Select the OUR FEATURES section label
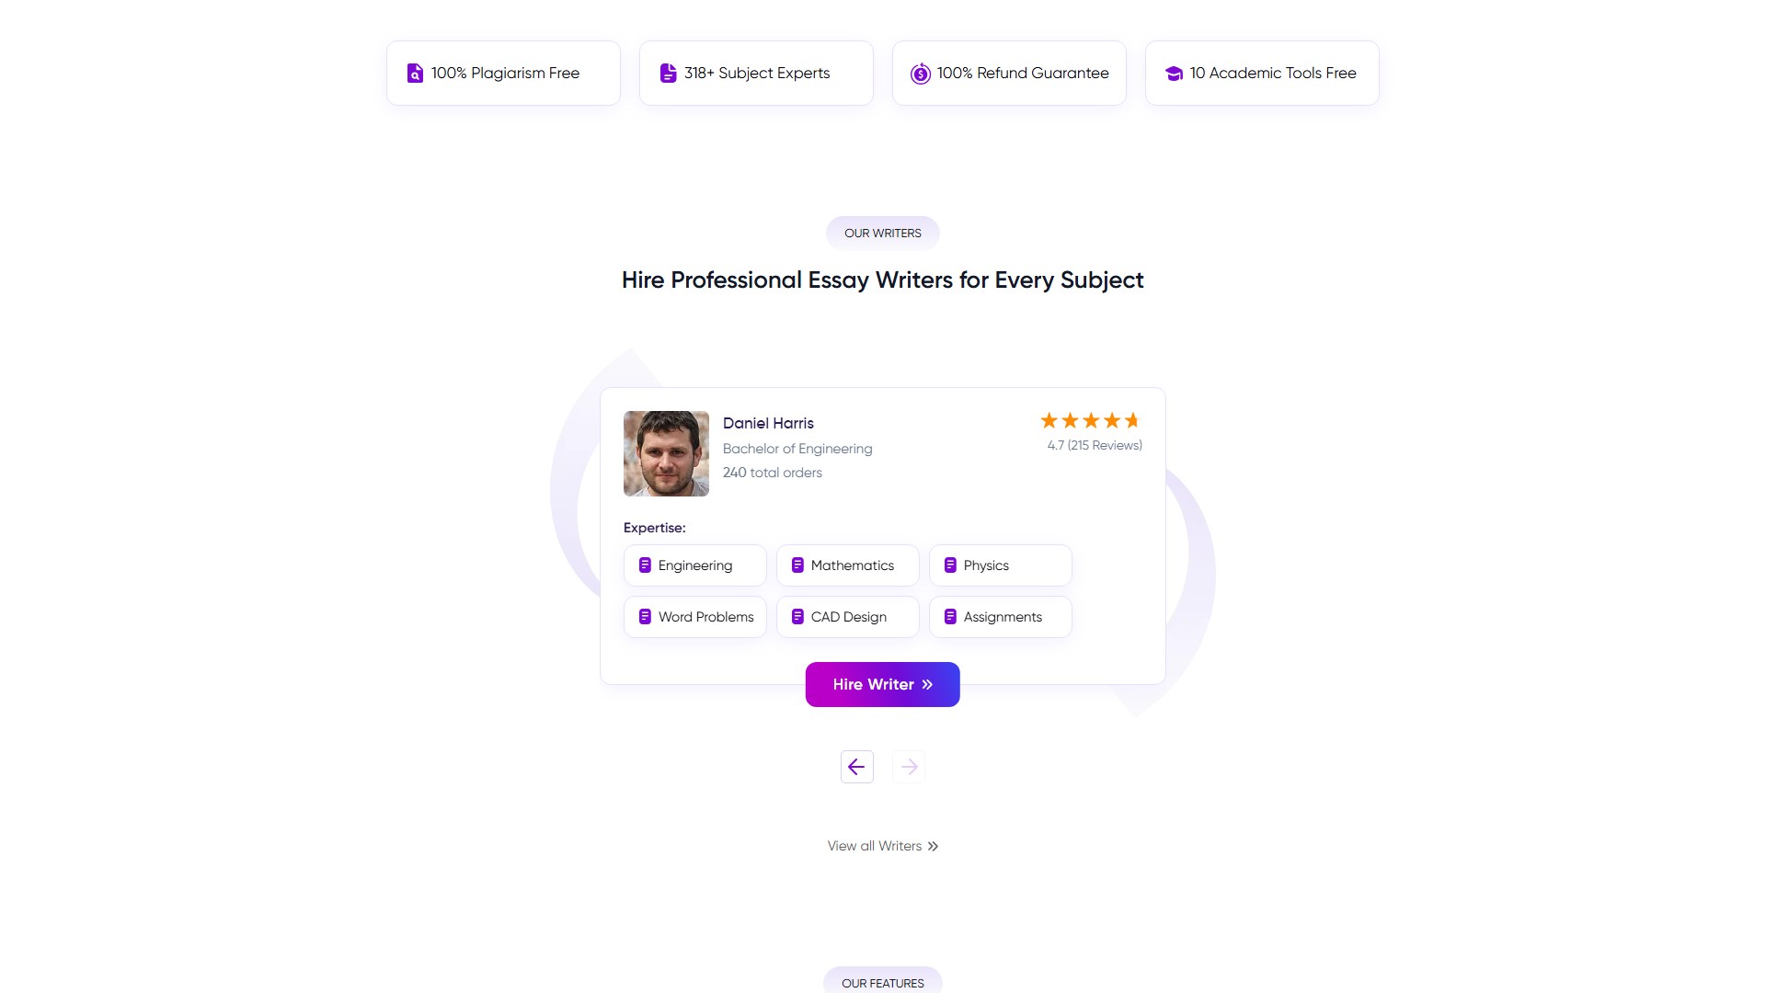 (x=882, y=982)
